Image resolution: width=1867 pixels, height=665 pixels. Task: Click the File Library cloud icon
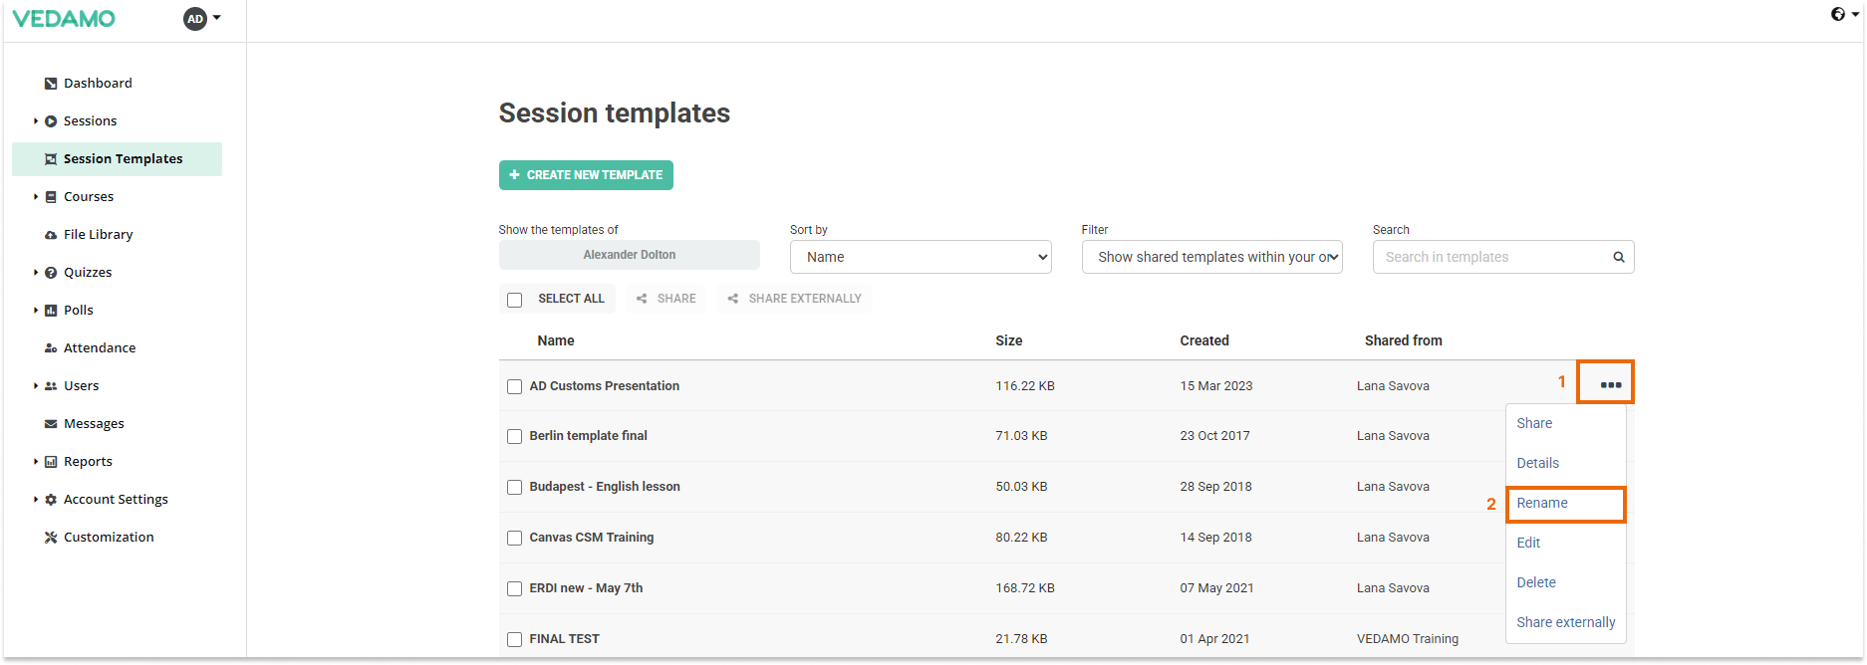(51, 235)
